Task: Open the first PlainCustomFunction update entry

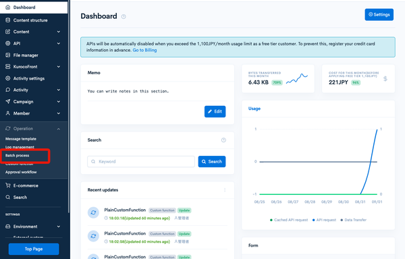Action: (x=125, y=210)
